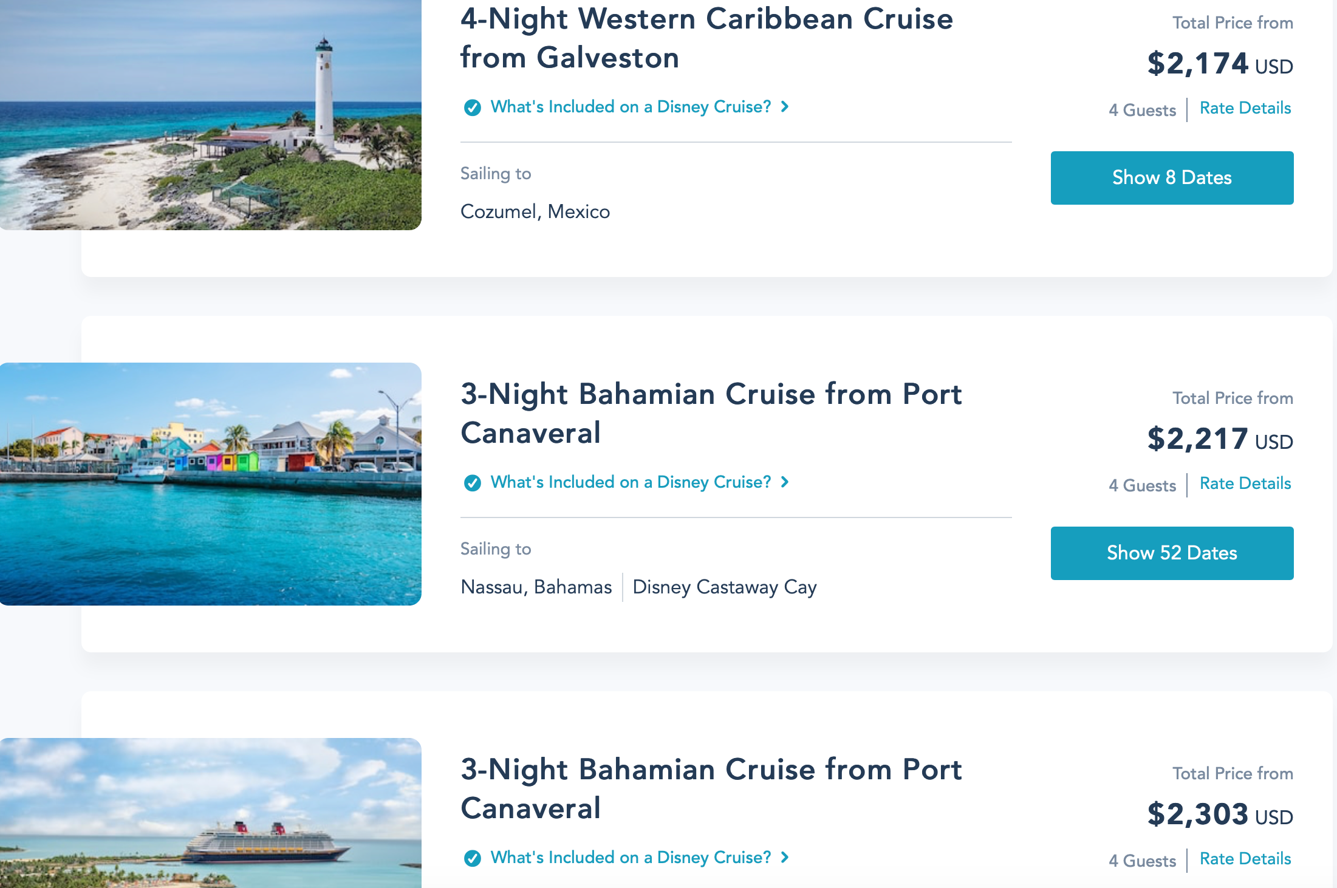Open the colorful Nassau harbor photo
Screen dimensions: 1337x888
pyautogui.click(x=210, y=483)
